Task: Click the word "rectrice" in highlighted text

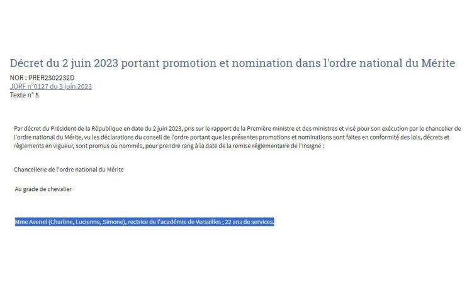Action: click(x=138, y=222)
